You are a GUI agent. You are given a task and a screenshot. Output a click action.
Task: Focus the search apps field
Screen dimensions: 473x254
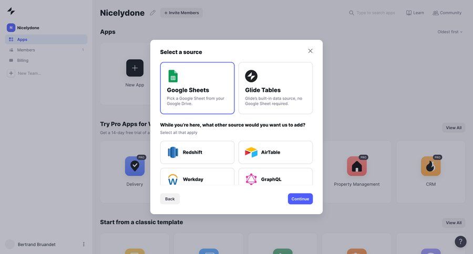coord(376,13)
